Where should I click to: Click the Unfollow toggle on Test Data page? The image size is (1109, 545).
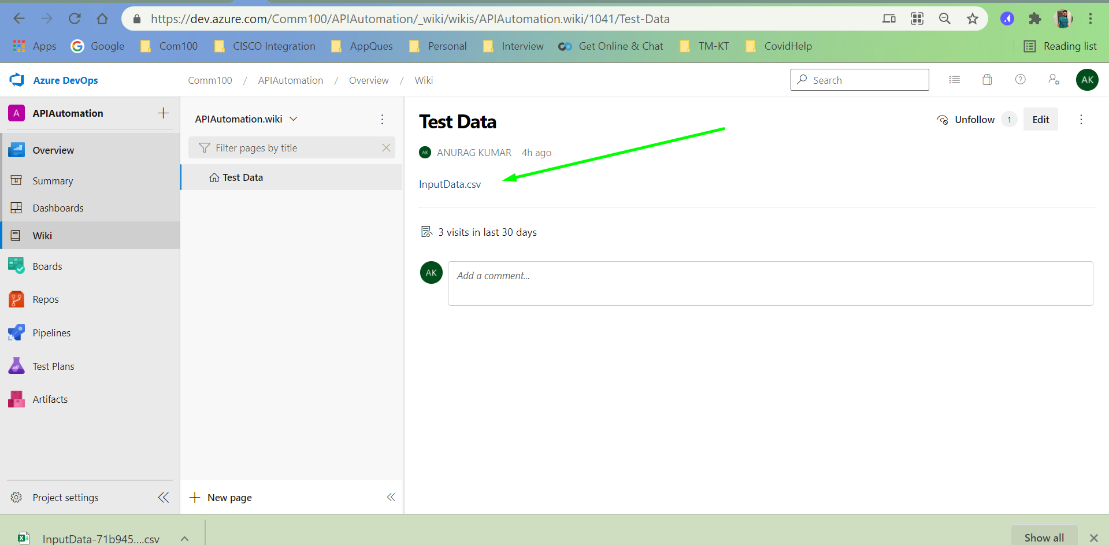(974, 119)
